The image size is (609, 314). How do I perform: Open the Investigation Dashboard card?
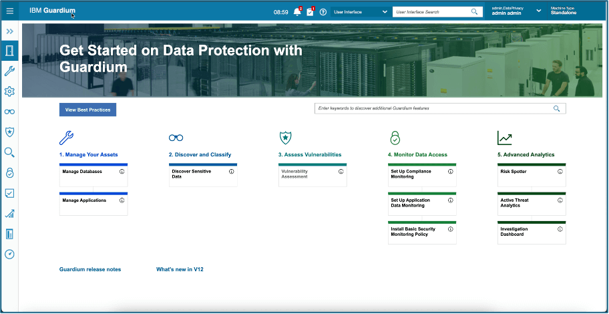point(532,232)
